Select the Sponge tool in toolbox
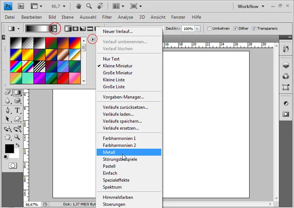 coord(17,101)
